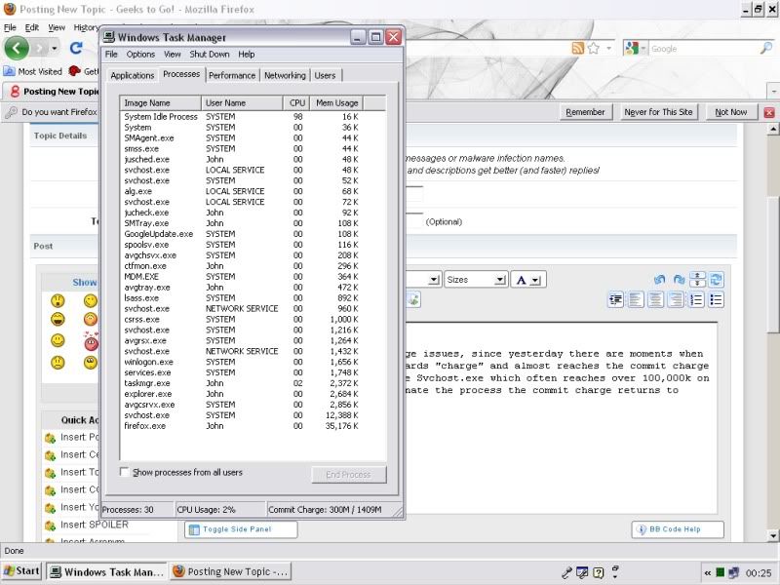Click Never for This Site
Image resolution: width=780 pixels, height=585 pixels.
point(658,112)
